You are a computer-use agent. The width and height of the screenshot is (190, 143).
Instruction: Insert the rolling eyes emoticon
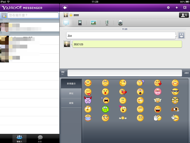pos(88,109)
